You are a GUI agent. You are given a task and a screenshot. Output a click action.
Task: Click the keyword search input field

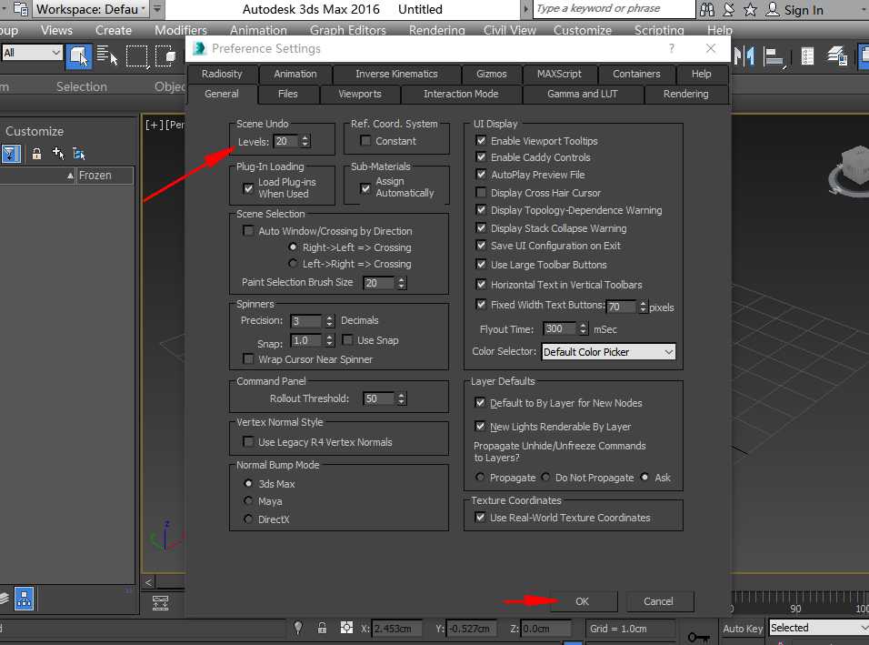(x=614, y=9)
